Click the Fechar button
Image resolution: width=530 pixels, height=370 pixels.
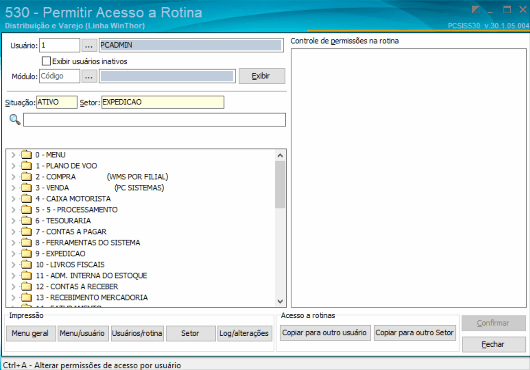(x=493, y=344)
